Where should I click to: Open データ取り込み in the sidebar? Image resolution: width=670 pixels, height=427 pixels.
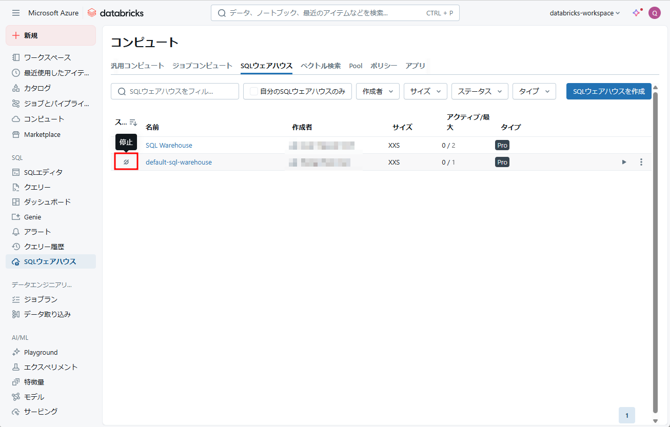pyautogui.click(x=51, y=314)
